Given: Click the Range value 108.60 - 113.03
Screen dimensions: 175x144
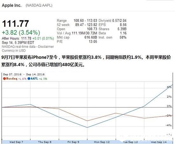Looking at the screenshot, I should pyautogui.click(x=85, y=21).
